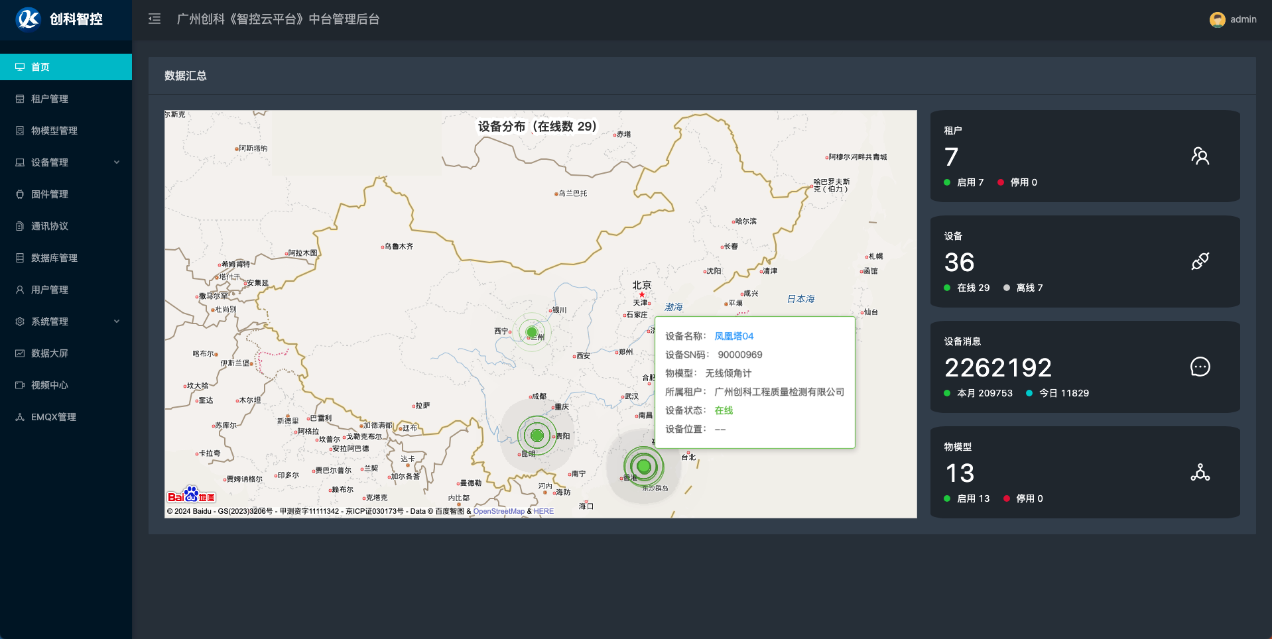Click the green device marker near 西宁
The width and height of the screenshot is (1272, 639).
[x=532, y=332]
